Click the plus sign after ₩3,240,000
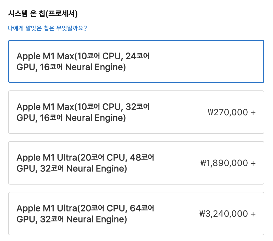This screenshot has width=273, height=241. [253, 214]
